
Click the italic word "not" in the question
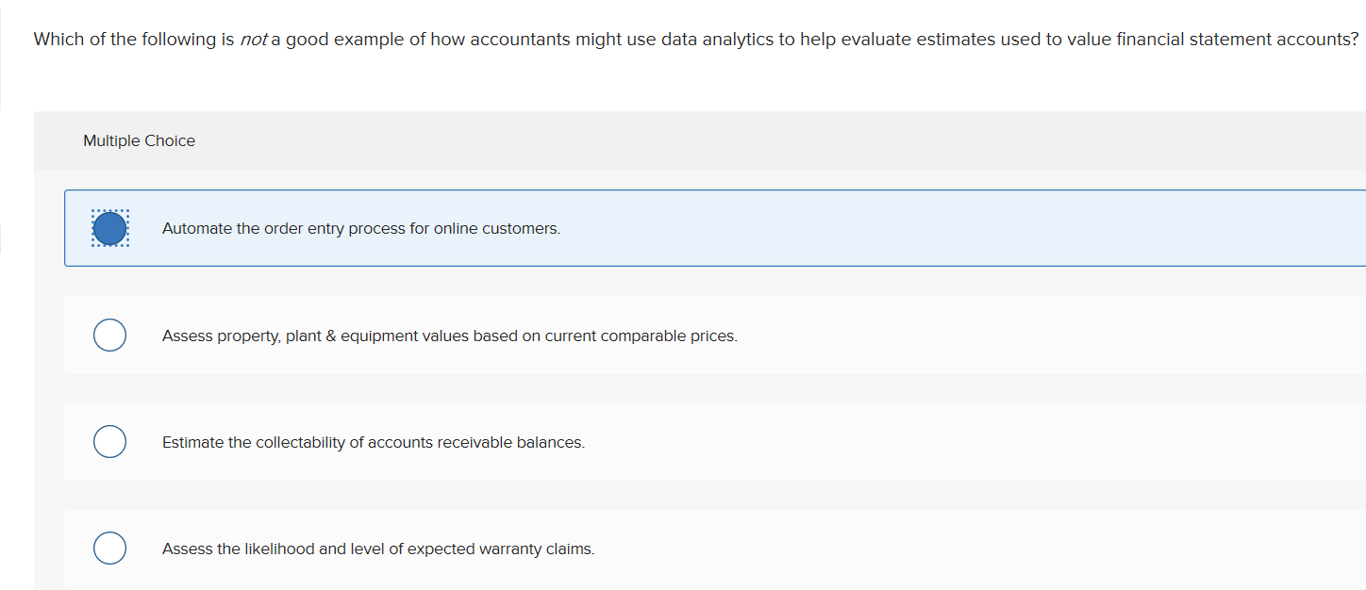(254, 40)
